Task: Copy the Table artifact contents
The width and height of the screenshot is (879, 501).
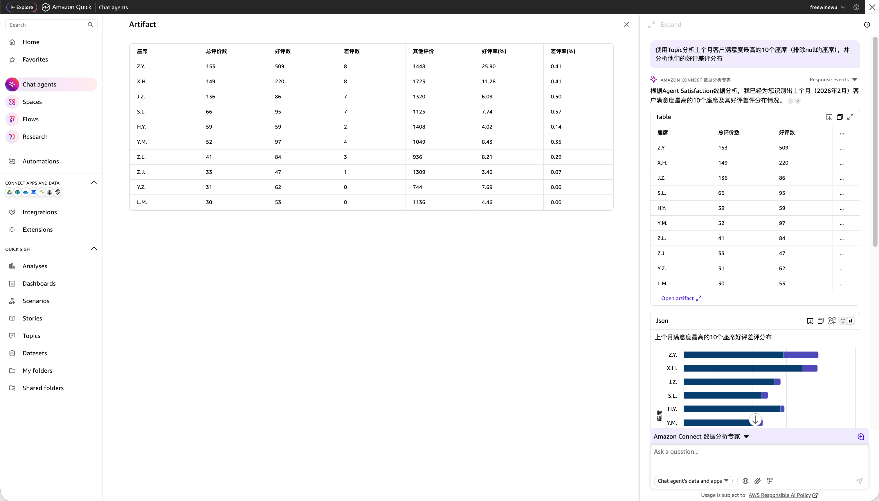Action: coord(840,117)
